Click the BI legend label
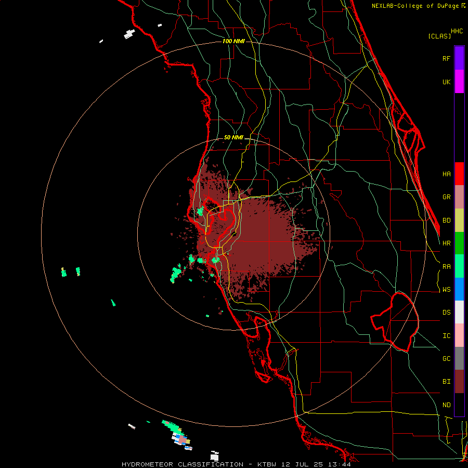This screenshot has height=468, width=468. (x=446, y=382)
